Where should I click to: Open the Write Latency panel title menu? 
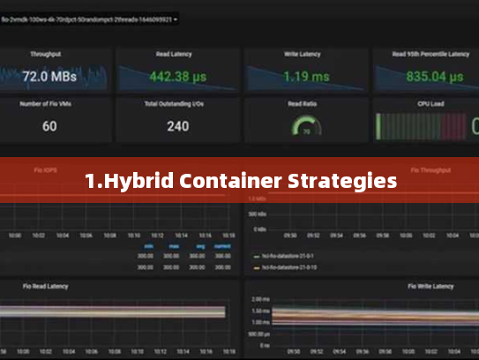pyautogui.click(x=302, y=54)
